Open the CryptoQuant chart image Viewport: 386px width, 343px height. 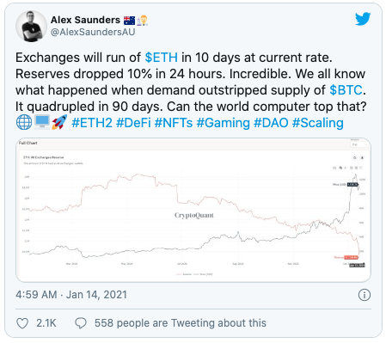point(193,210)
